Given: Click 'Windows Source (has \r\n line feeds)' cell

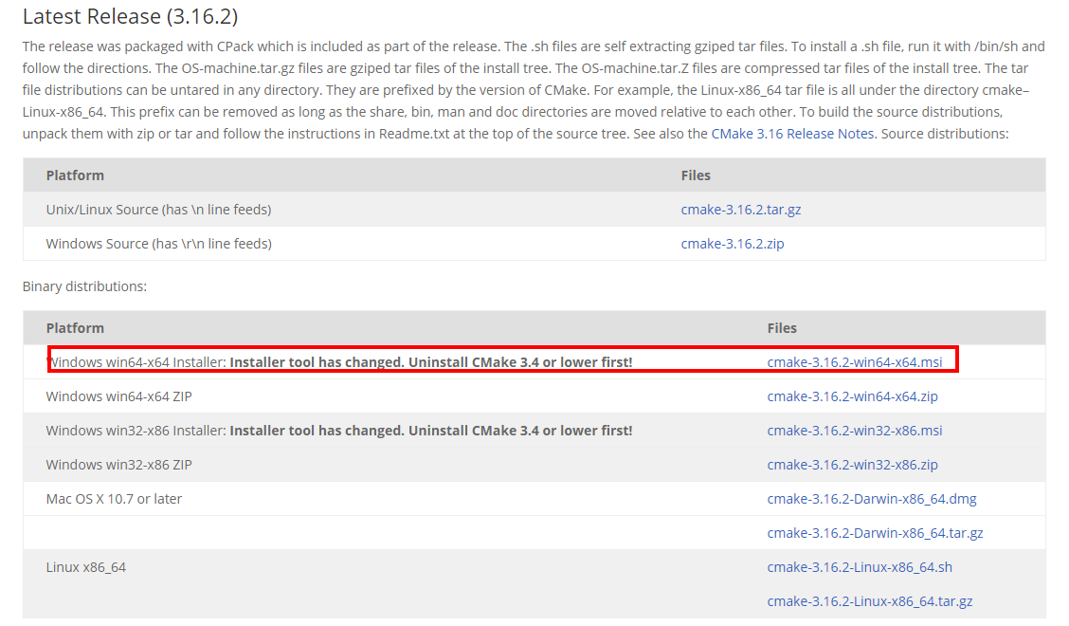Looking at the screenshot, I should coord(158,244).
